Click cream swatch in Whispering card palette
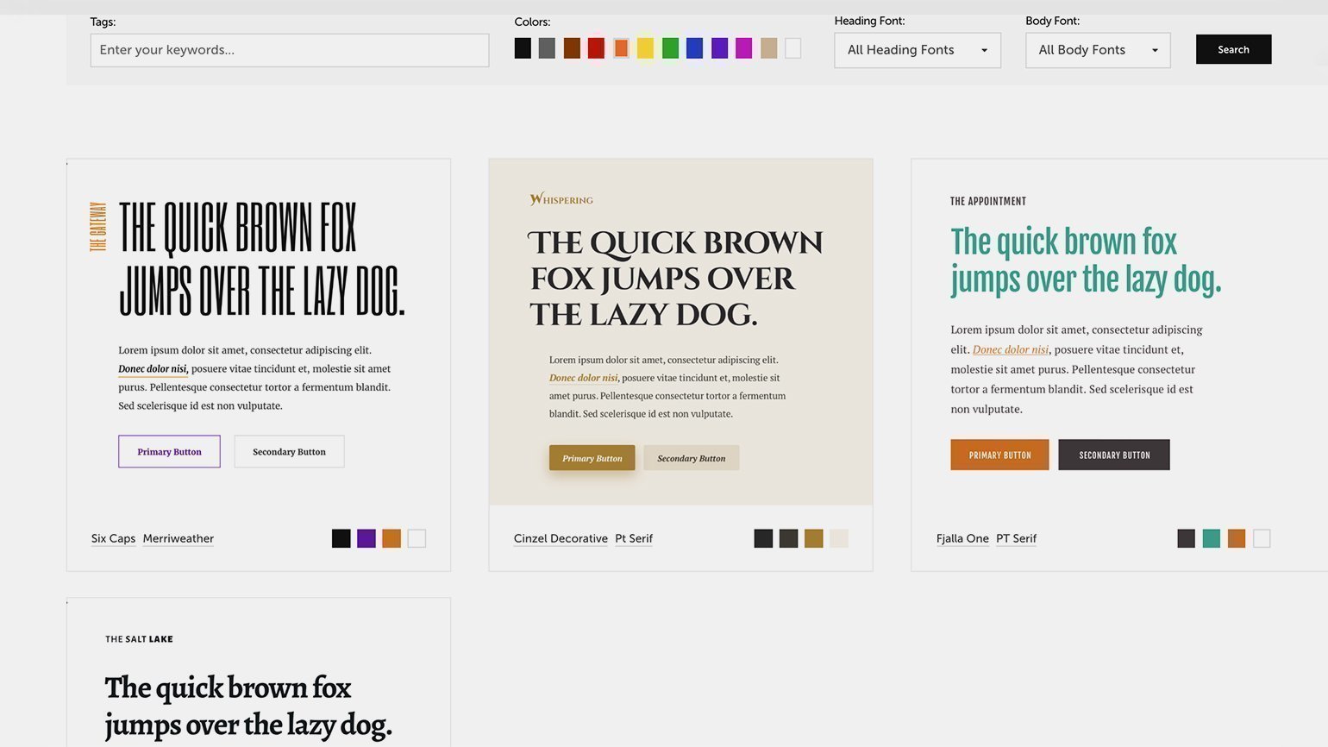This screenshot has height=747, width=1328. point(839,538)
